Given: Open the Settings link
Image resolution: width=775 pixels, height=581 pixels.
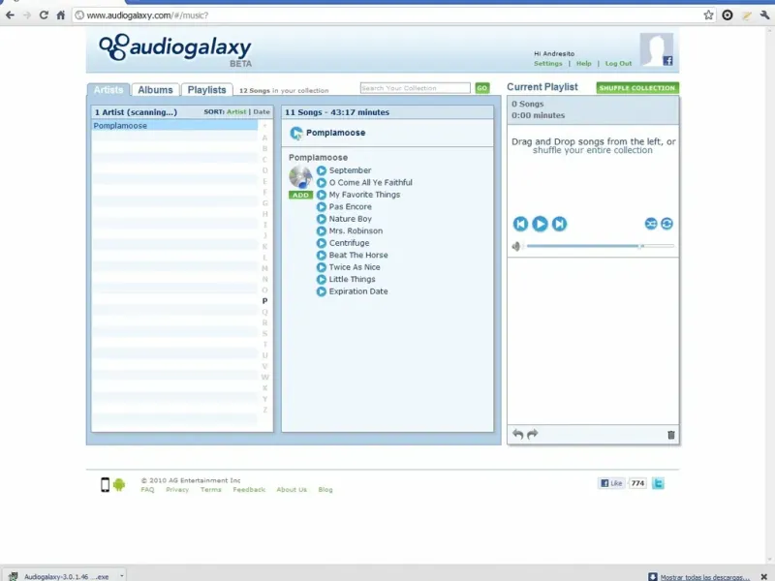Looking at the screenshot, I should [547, 64].
